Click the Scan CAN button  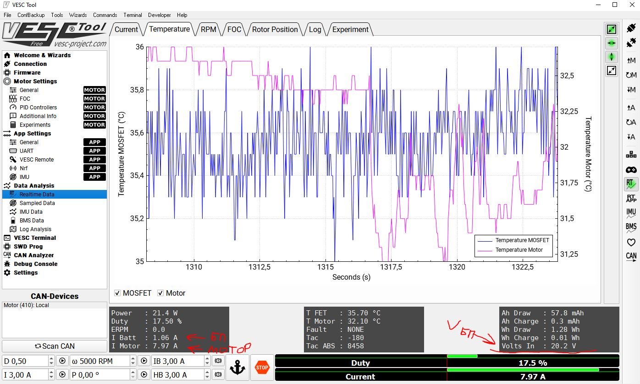point(55,346)
